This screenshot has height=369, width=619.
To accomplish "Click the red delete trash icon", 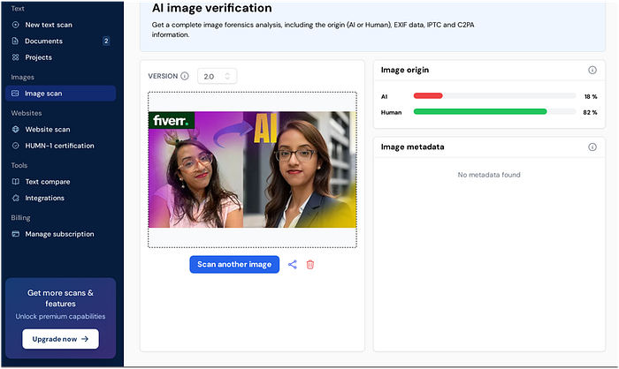I will tap(310, 264).
